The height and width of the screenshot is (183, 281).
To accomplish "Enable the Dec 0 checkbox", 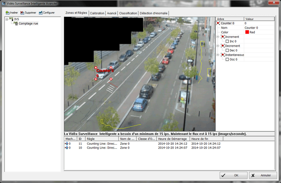I will point(227,50).
